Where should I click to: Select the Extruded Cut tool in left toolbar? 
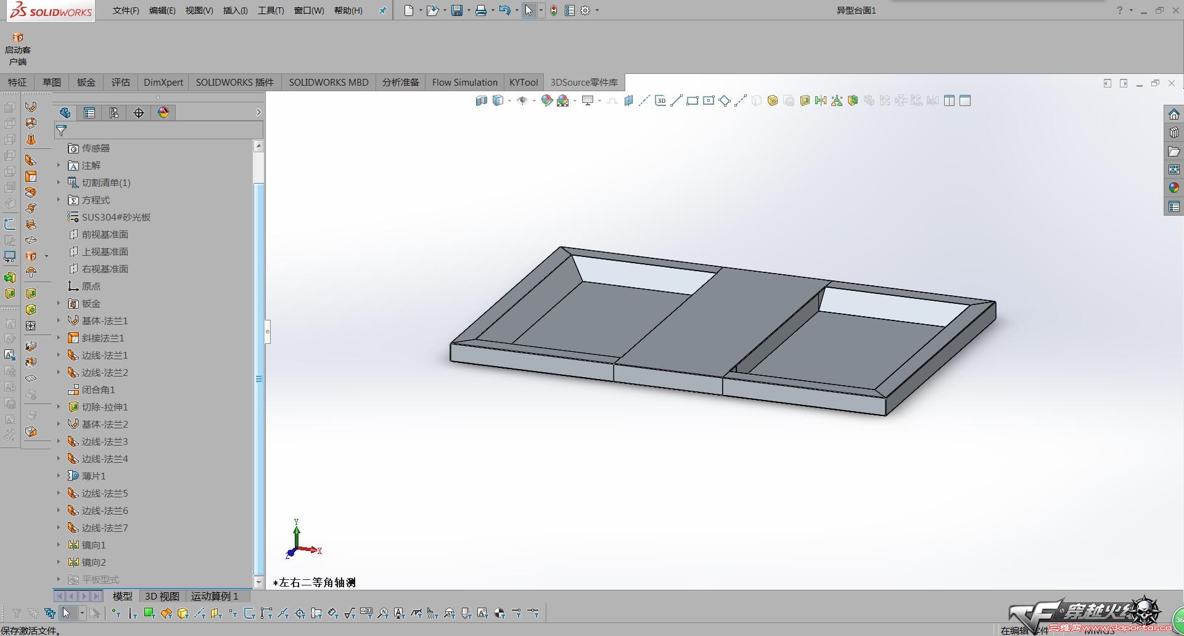(31, 293)
